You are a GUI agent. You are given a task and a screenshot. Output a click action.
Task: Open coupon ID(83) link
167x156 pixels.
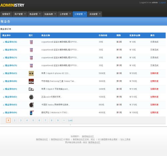[11, 105]
